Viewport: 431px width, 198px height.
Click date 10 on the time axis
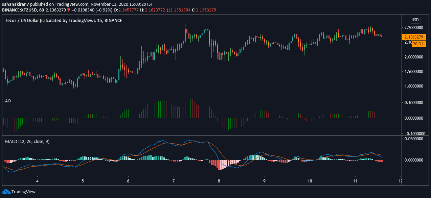tap(310, 181)
